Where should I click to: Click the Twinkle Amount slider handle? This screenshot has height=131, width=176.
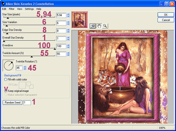32,57
